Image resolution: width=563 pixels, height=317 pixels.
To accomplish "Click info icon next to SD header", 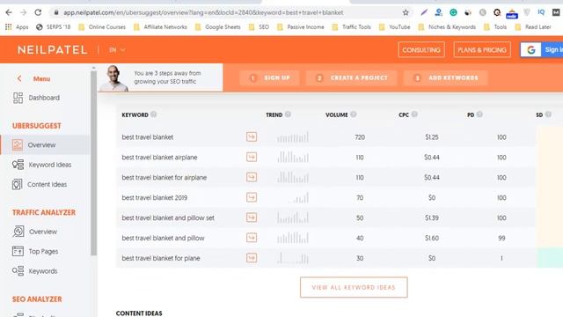I will point(548,114).
